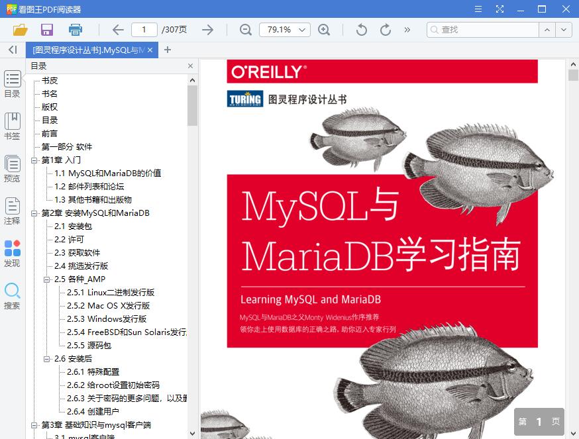Viewport: 579px width, 439px height.
Task: Jump to 书皮 in outline
Action: [x=50, y=81]
